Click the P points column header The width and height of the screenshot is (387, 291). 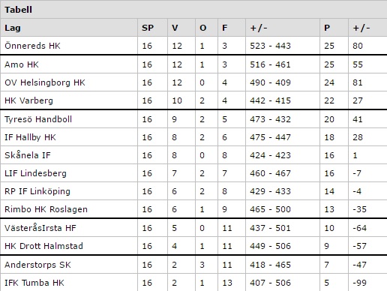(327, 28)
